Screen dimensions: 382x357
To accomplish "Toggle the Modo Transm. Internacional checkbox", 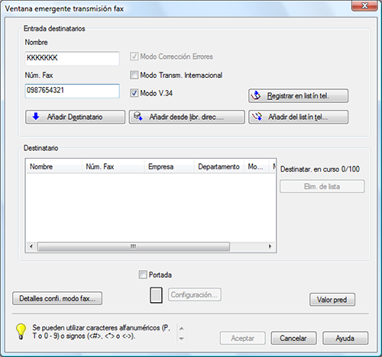I will pos(134,75).
